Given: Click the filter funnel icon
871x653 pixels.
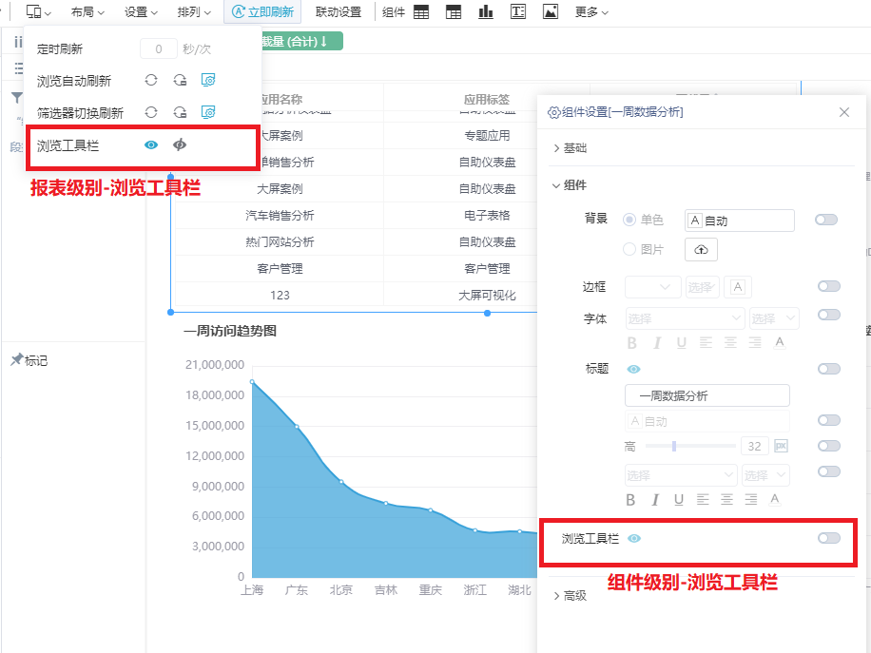Looking at the screenshot, I should click(17, 98).
